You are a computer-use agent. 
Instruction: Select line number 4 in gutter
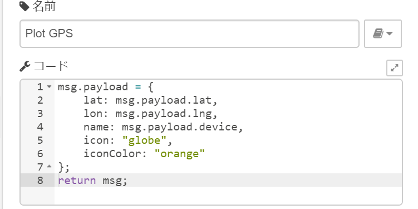pos(40,127)
